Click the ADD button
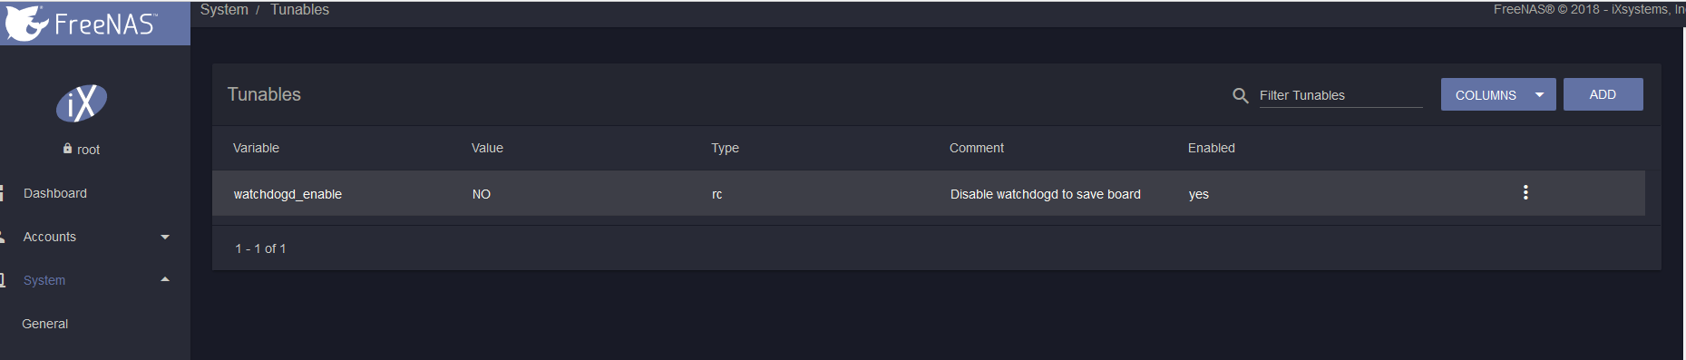The image size is (1686, 360). click(1603, 94)
